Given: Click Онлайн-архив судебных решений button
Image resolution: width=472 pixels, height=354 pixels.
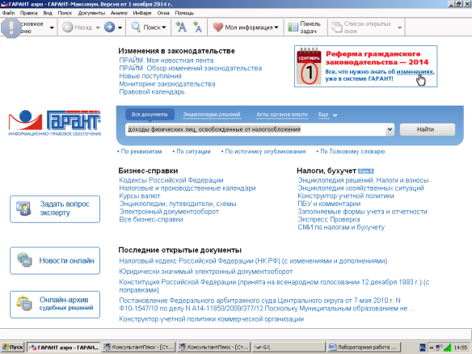Looking at the screenshot, I should 55,305.
